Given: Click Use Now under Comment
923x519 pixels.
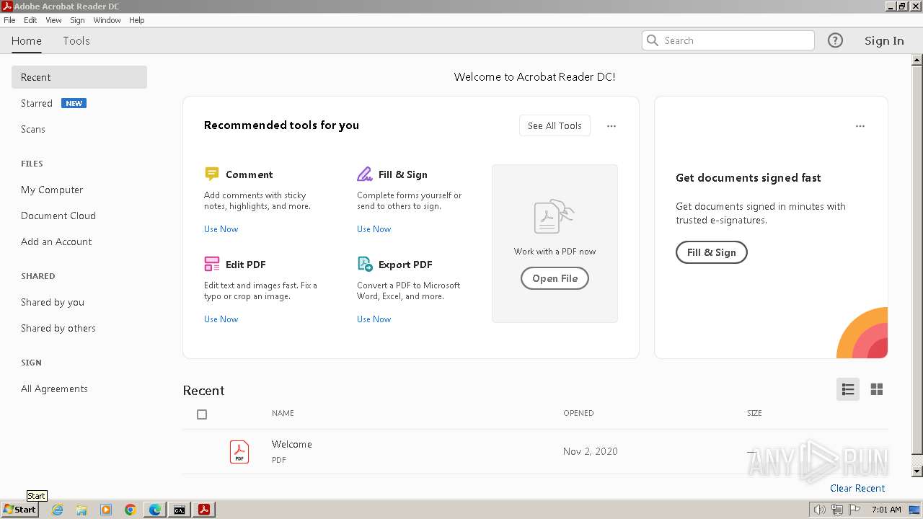Looking at the screenshot, I should [221, 229].
